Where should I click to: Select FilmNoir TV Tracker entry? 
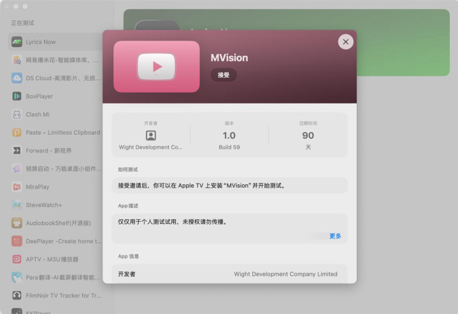point(55,296)
